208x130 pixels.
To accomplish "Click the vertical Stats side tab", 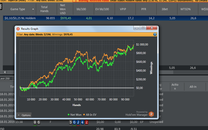I will (1, 6).
